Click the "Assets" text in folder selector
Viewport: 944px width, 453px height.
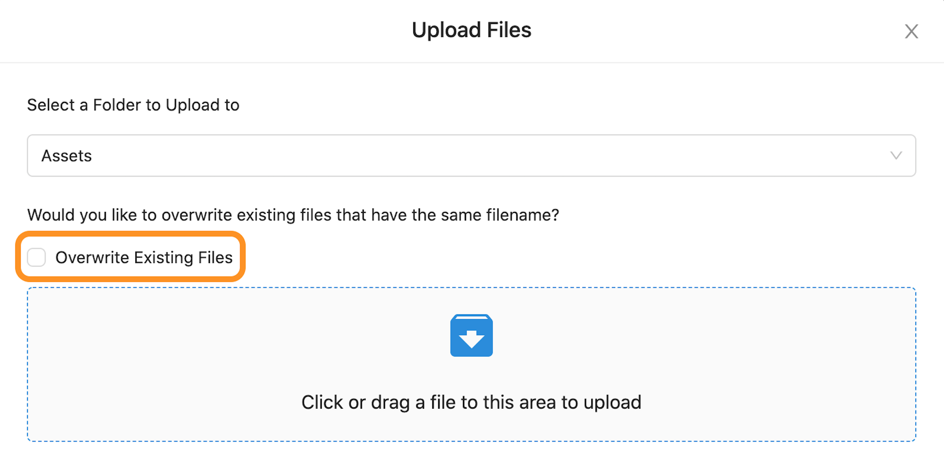pos(67,156)
